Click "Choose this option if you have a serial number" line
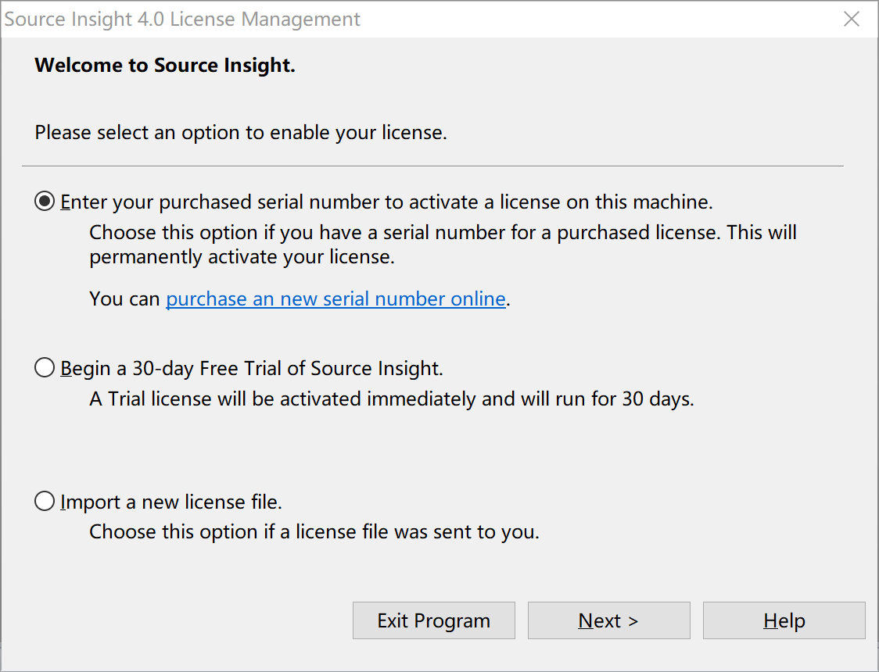This screenshot has height=672, width=879. coord(443,233)
